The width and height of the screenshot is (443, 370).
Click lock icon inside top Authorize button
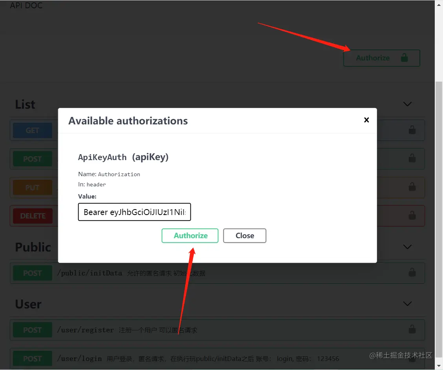pyautogui.click(x=404, y=58)
